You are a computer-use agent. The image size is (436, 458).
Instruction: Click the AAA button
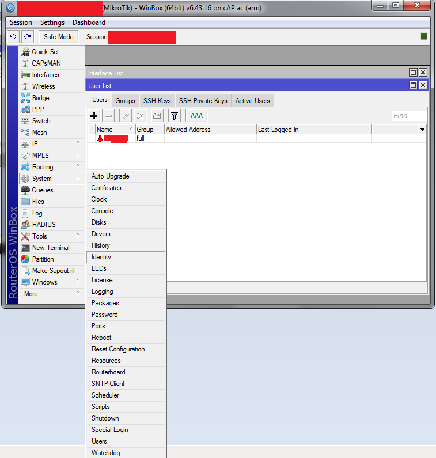196,116
